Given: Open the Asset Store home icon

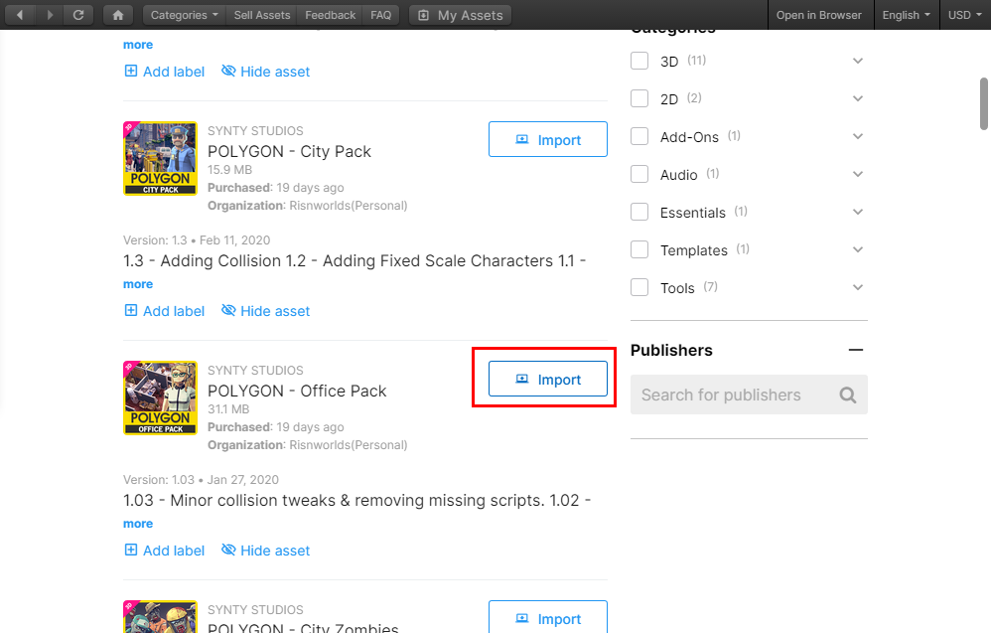Looking at the screenshot, I should pos(118,15).
